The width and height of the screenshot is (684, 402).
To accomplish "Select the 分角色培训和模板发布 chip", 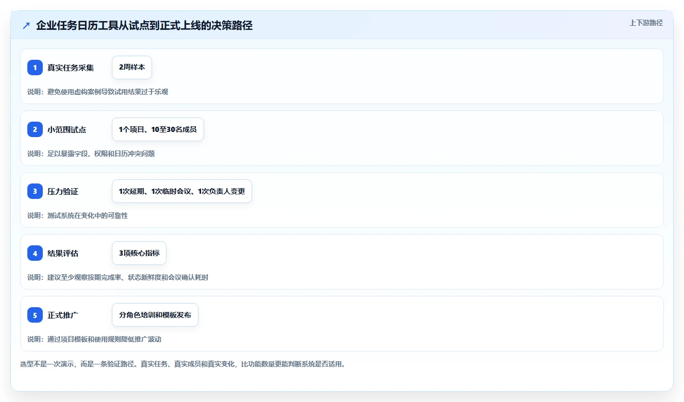I will [x=155, y=315].
